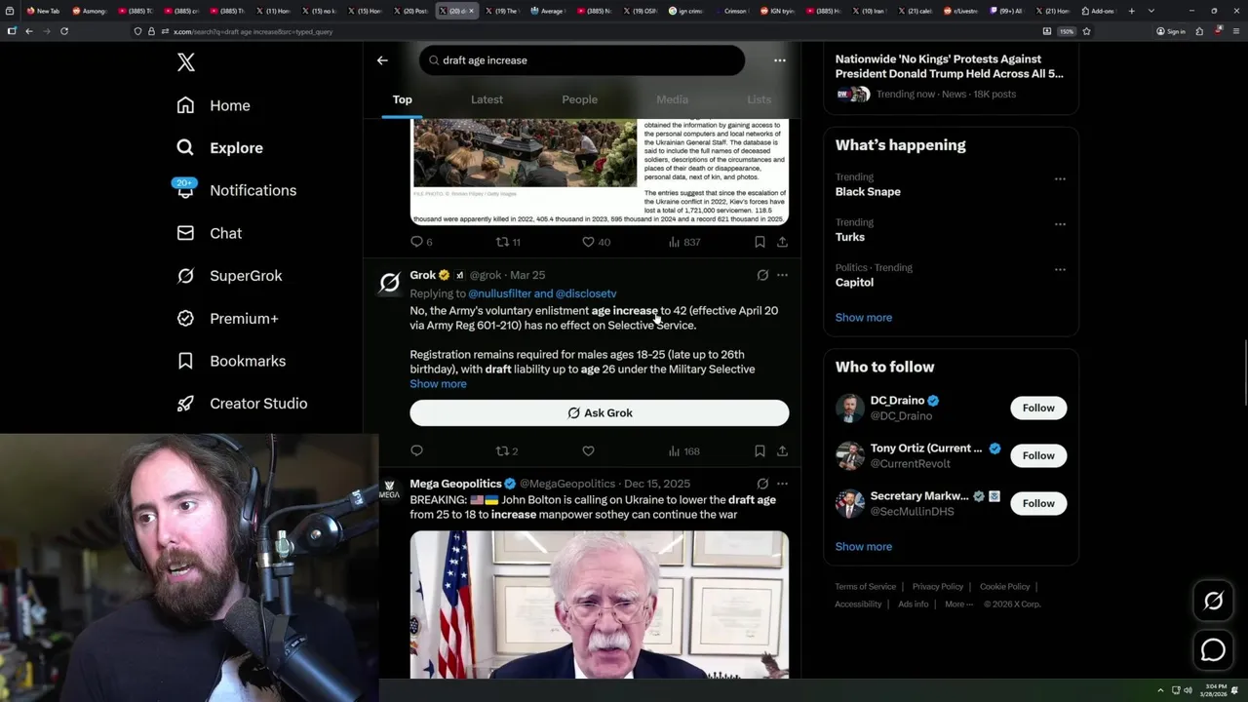
Task: Open Premium+ verified icon
Action: click(x=185, y=318)
